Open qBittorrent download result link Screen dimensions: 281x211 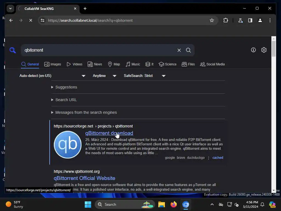109,133
